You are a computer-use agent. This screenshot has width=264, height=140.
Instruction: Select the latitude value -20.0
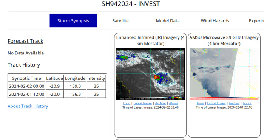click(54, 94)
